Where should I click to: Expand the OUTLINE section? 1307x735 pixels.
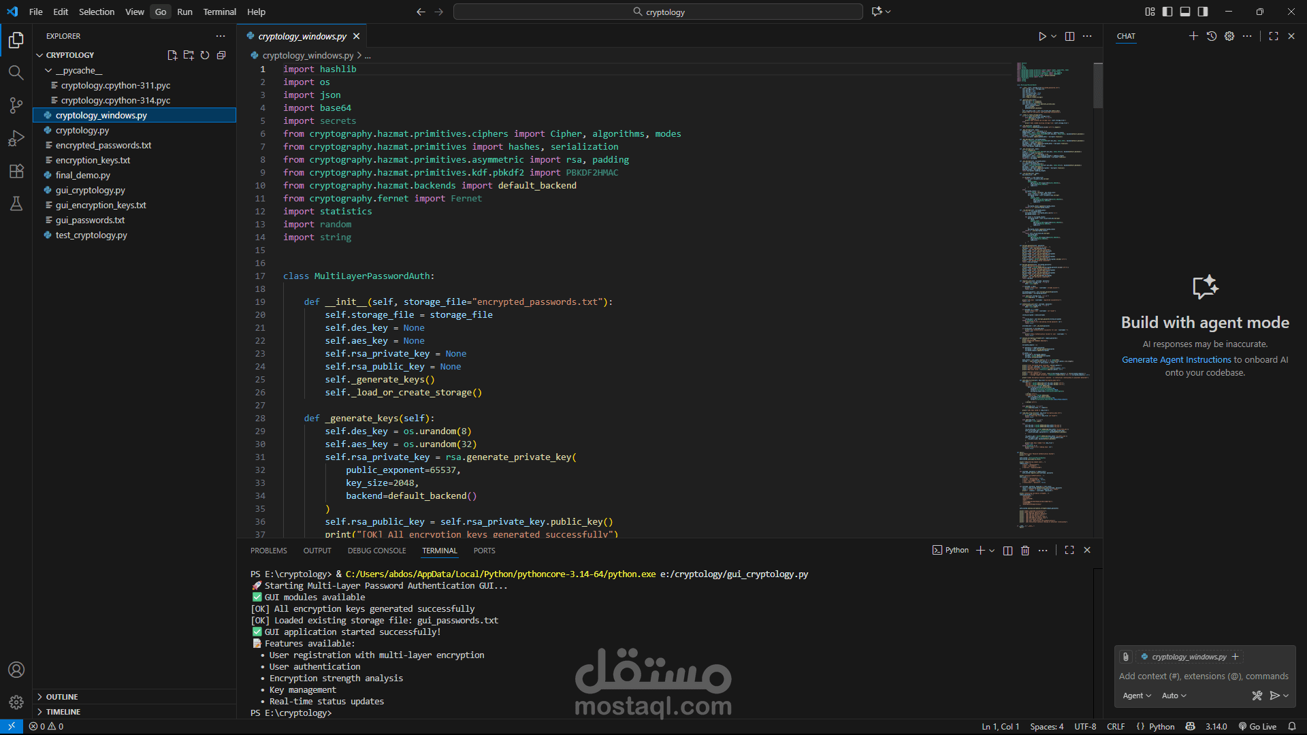pos(61,696)
